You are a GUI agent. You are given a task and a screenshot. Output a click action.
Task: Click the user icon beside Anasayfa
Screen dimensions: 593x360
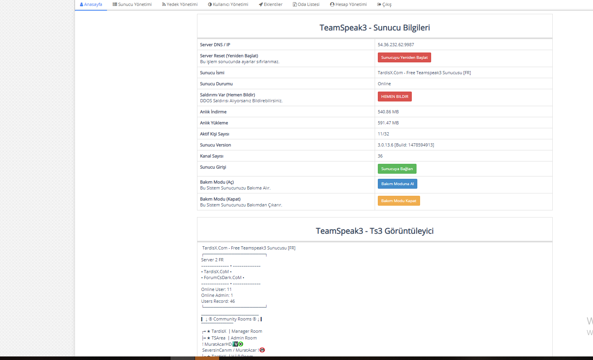[x=82, y=4]
